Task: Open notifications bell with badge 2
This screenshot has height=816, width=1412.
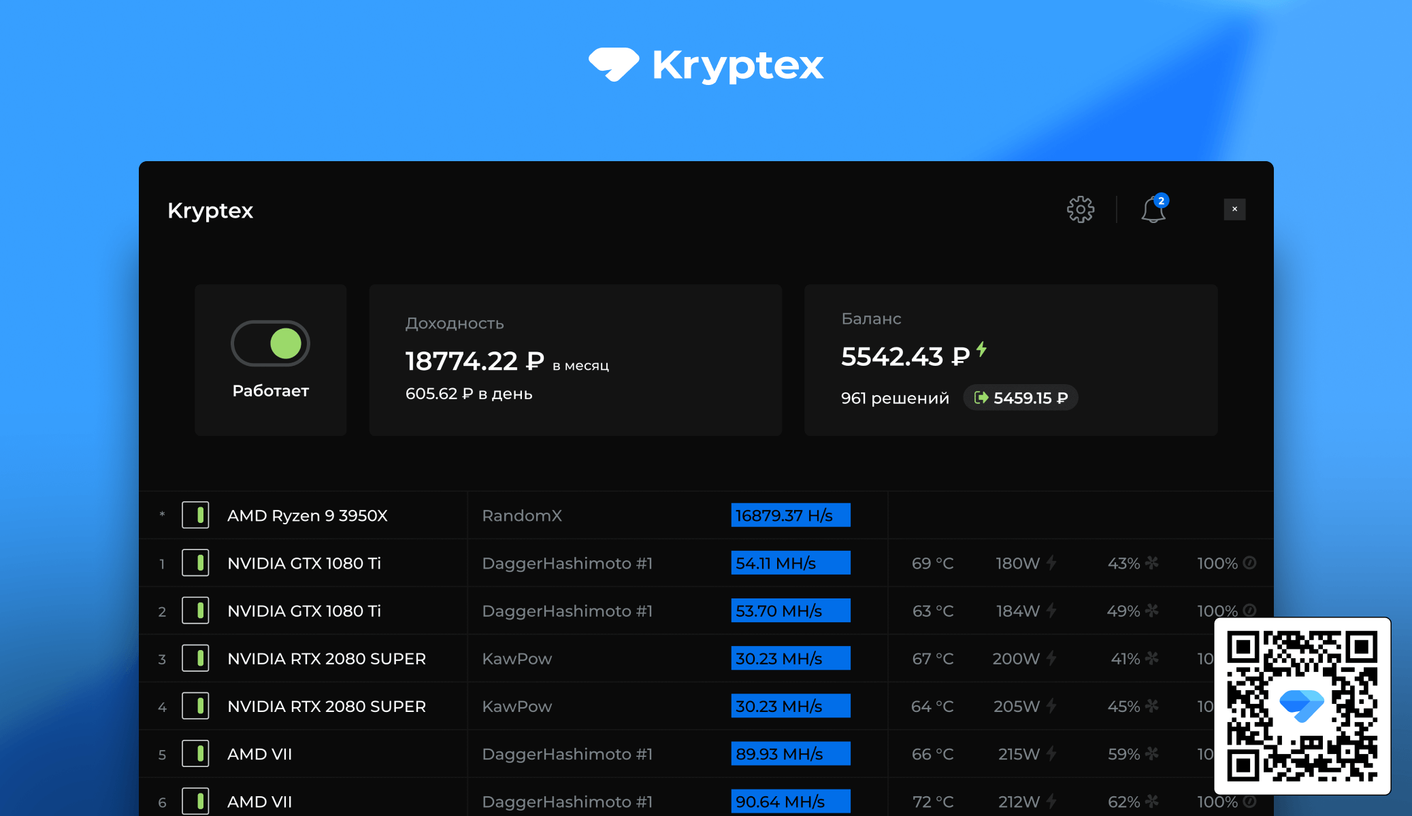Action: coord(1154,209)
